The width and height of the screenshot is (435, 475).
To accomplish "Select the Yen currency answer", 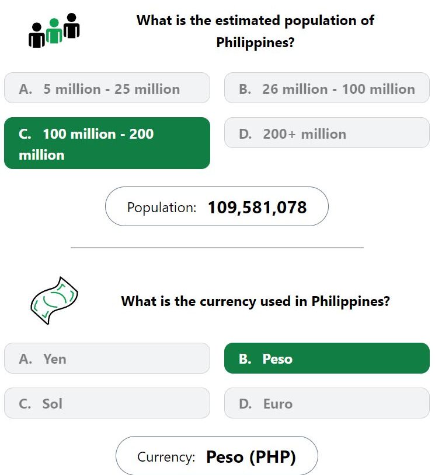I will point(107,358).
